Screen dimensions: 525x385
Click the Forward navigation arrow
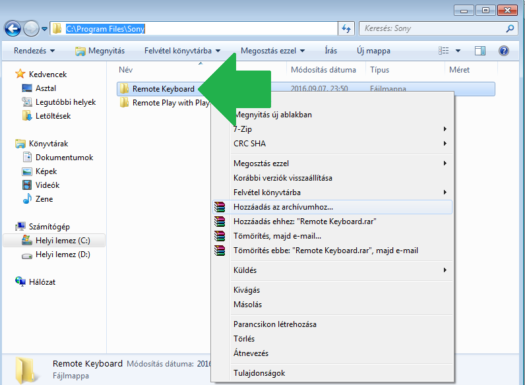tap(31, 29)
